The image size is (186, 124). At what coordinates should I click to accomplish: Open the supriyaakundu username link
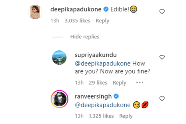(x=92, y=55)
